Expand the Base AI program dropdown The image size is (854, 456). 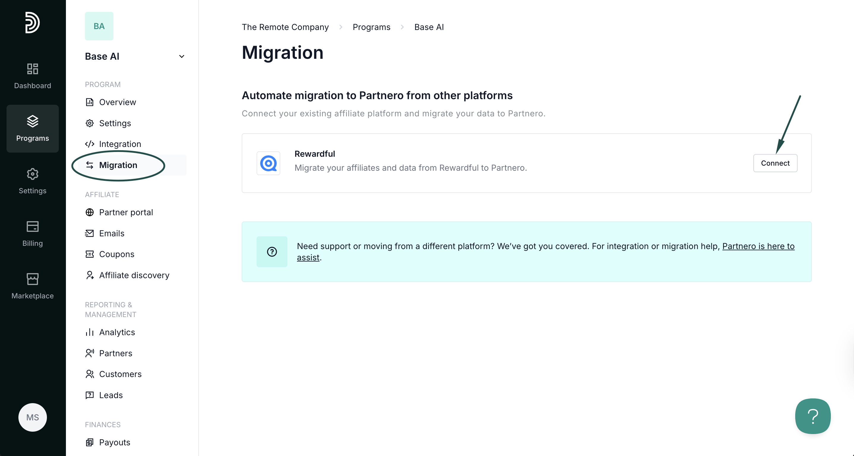(x=181, y=56)
